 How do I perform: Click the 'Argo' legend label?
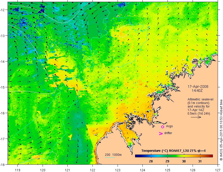169,126
